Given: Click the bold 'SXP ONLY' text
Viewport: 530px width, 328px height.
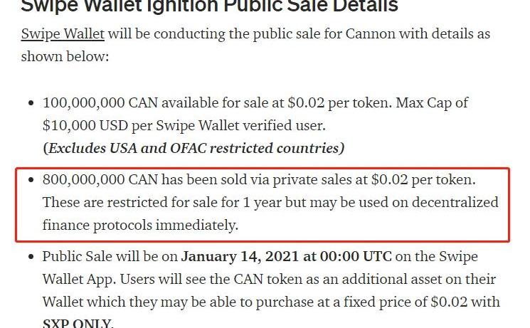Looking at the screenshot, I should [77, 324].
